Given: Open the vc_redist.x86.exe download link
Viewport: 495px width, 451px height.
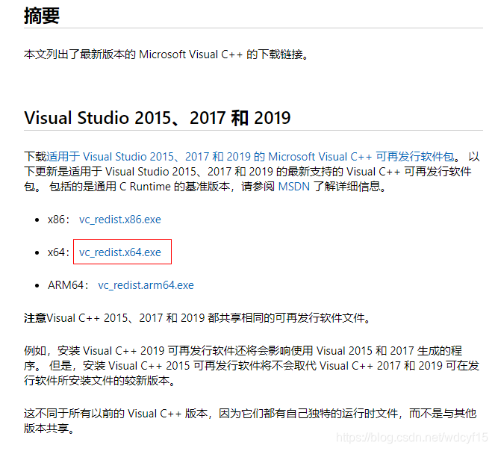Looking at the screenshot, I should click(x=120, y=220).
